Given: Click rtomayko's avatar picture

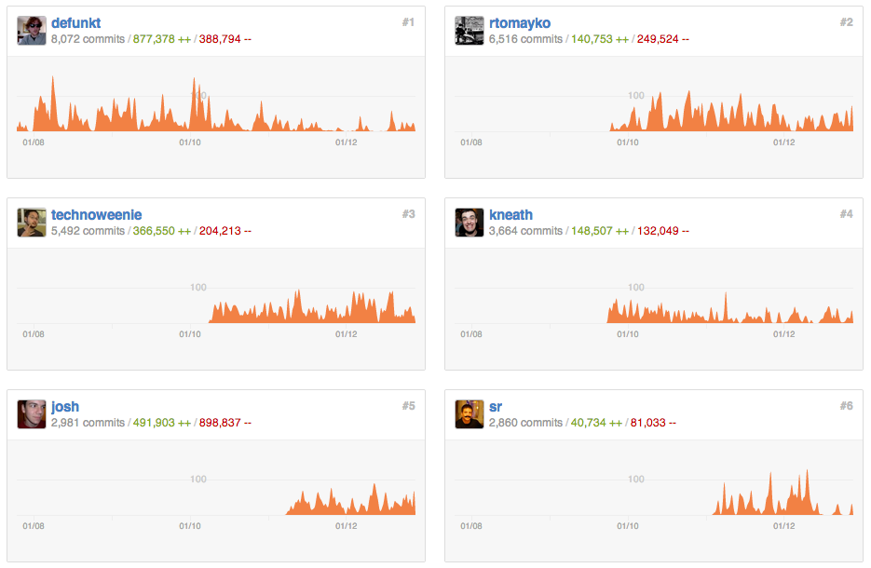Looking at the screenshot, I should coord(470,31).
